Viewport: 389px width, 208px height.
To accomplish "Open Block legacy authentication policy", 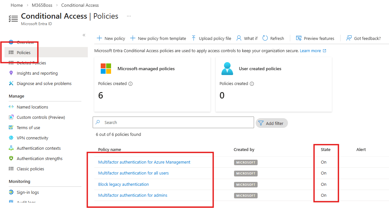I will (123, 184).
